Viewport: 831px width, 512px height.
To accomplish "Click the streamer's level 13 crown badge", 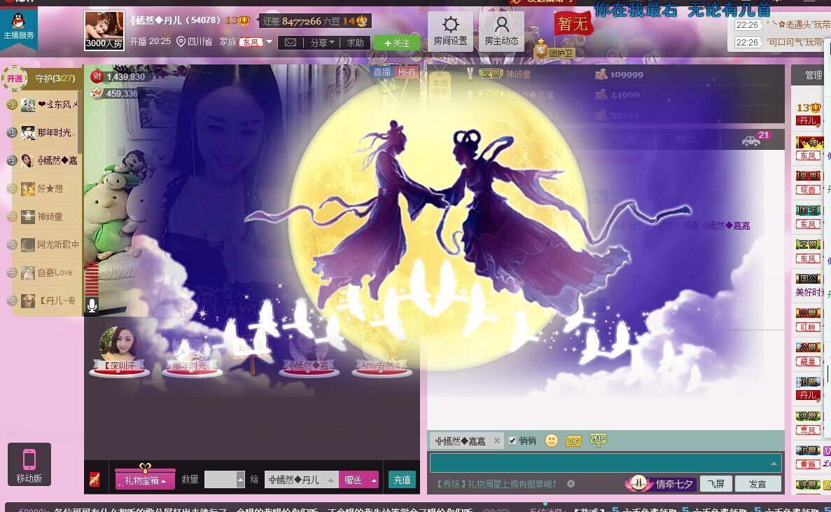I will click(237, 20).
